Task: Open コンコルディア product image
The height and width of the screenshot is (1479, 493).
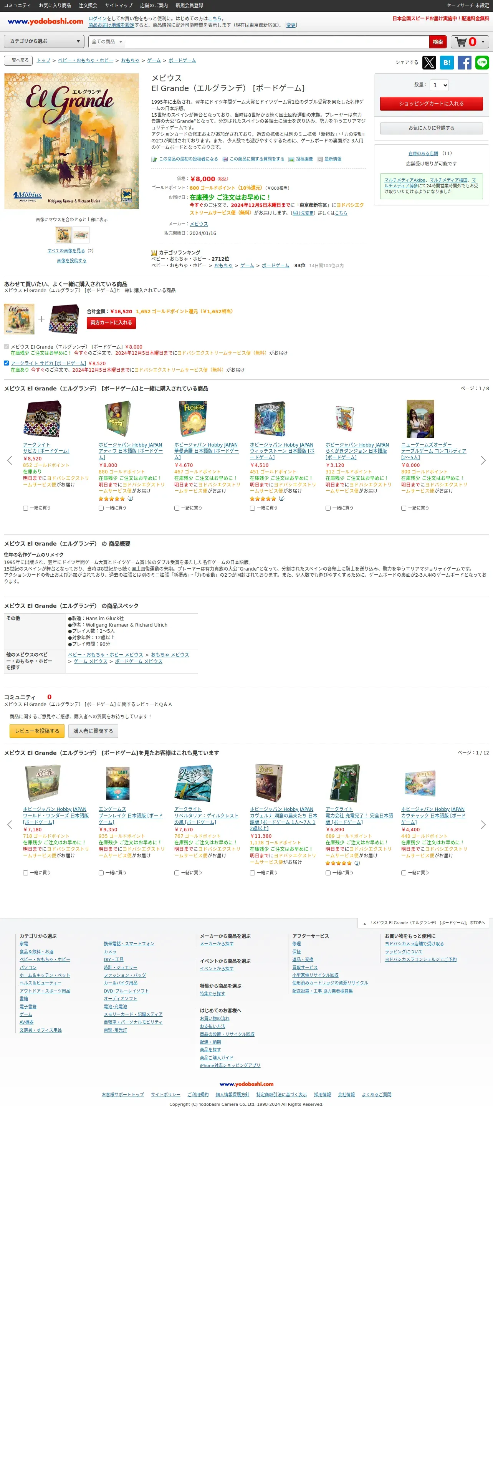Action: coord(420,419)
